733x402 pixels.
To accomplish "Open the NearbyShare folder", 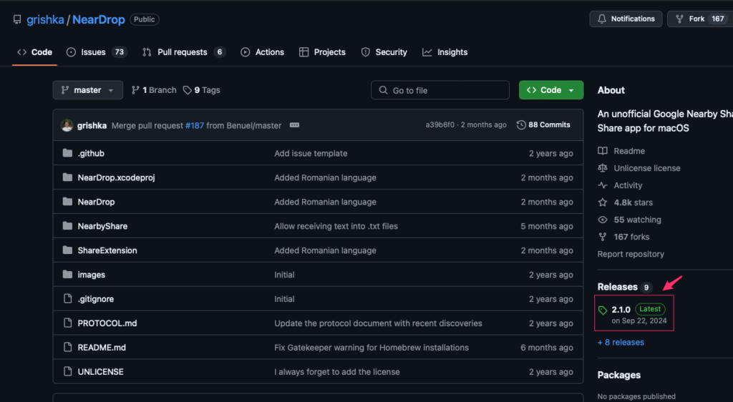I will click(x=102, y=227).
